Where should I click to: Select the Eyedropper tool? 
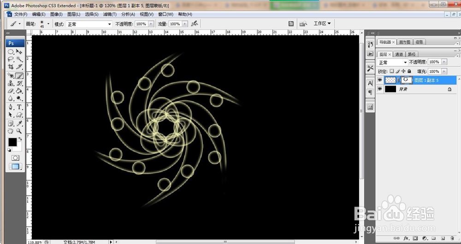pos(19,124)
